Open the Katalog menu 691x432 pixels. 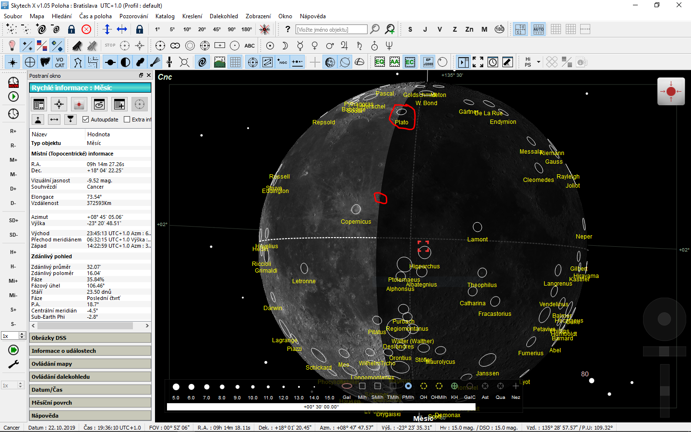click(x=165, y=16)
